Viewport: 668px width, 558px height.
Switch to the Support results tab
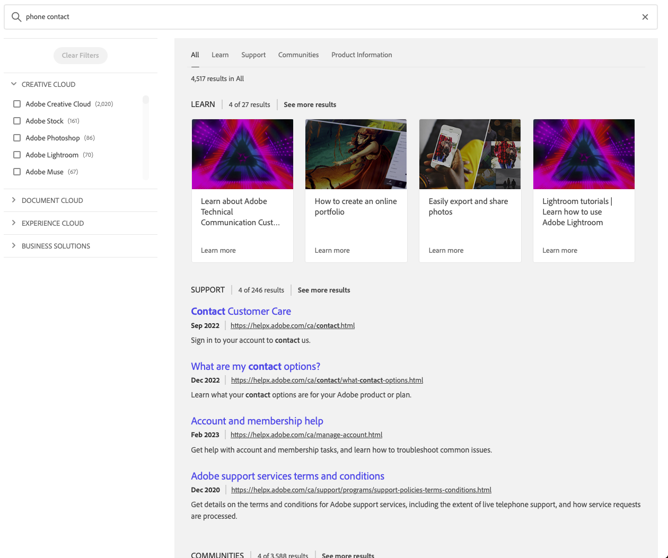pos(253,55)
